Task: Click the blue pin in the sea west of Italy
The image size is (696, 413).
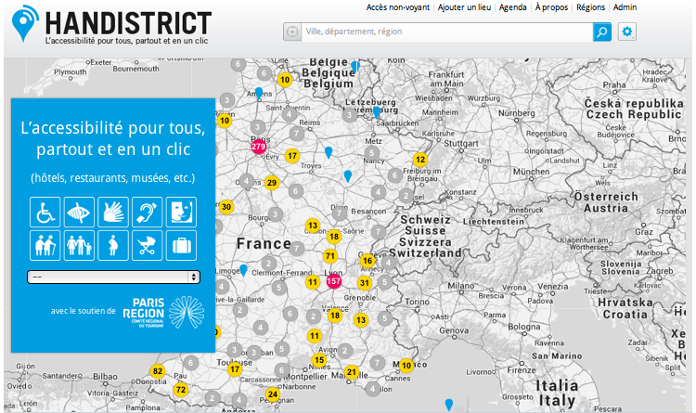Action: coord(449,405)
